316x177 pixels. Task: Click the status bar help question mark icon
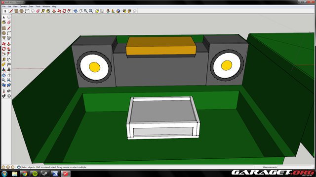pyautogui.click(x=19, y=167)
